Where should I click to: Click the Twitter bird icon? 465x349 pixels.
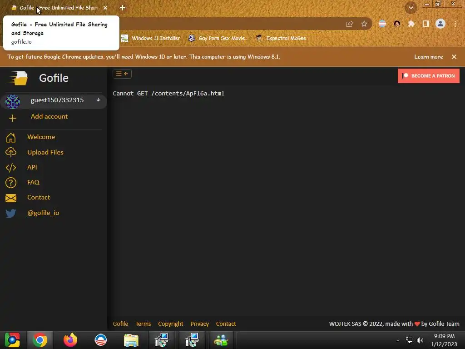[x=11, y=213]
